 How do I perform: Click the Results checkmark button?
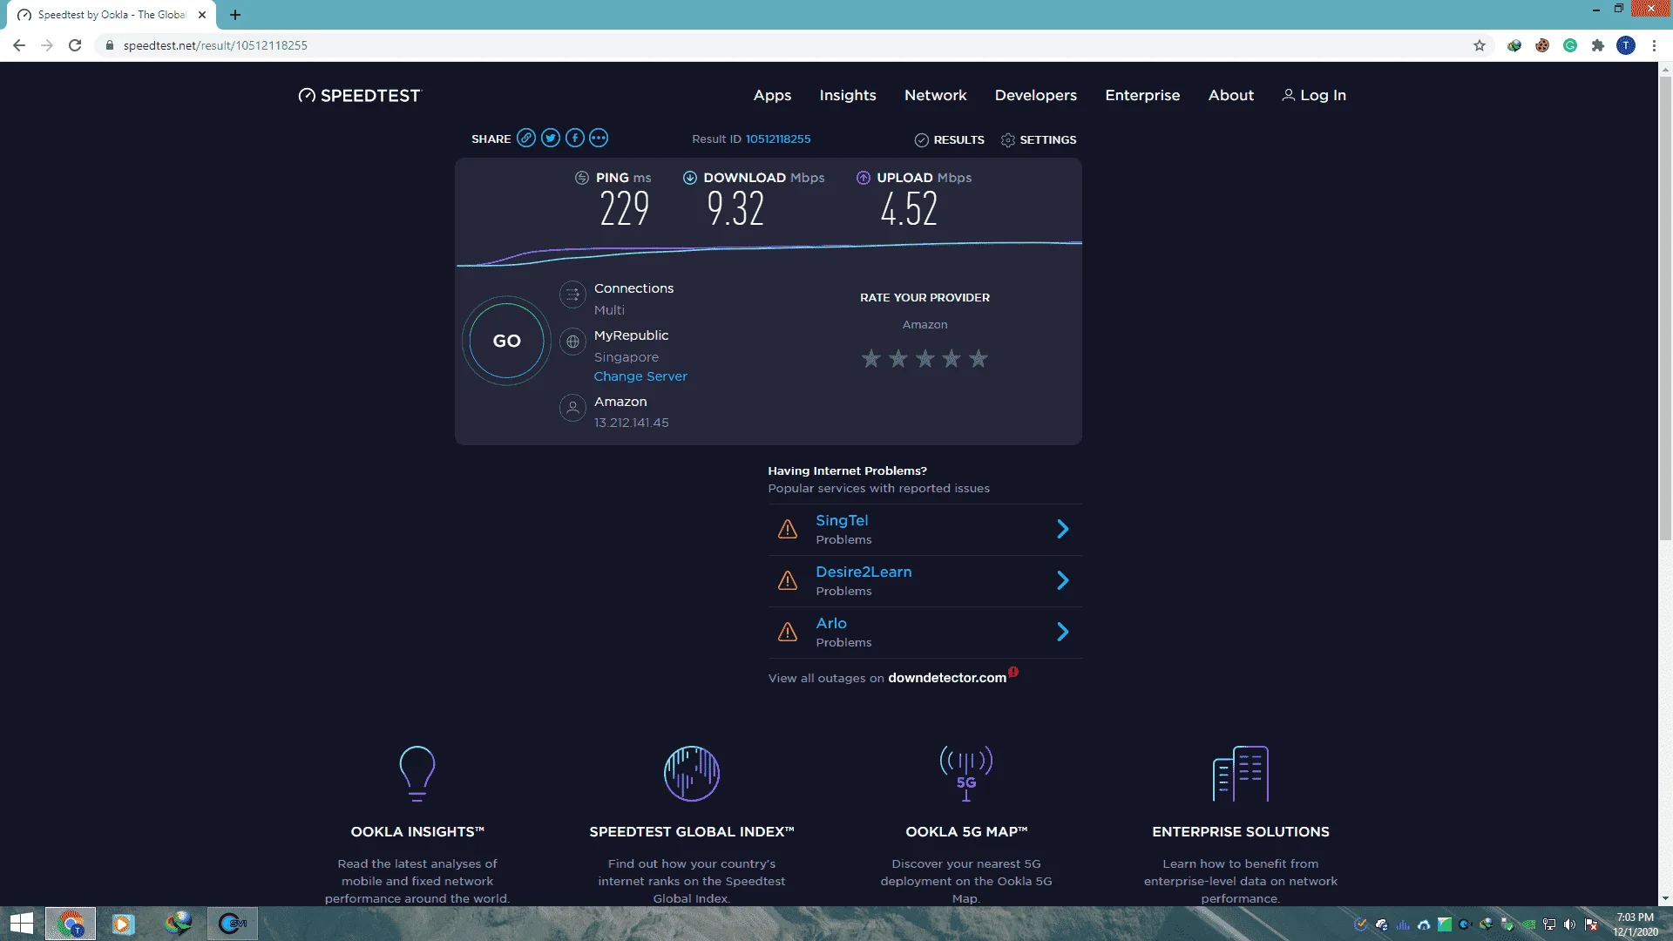tap(950, 140)
